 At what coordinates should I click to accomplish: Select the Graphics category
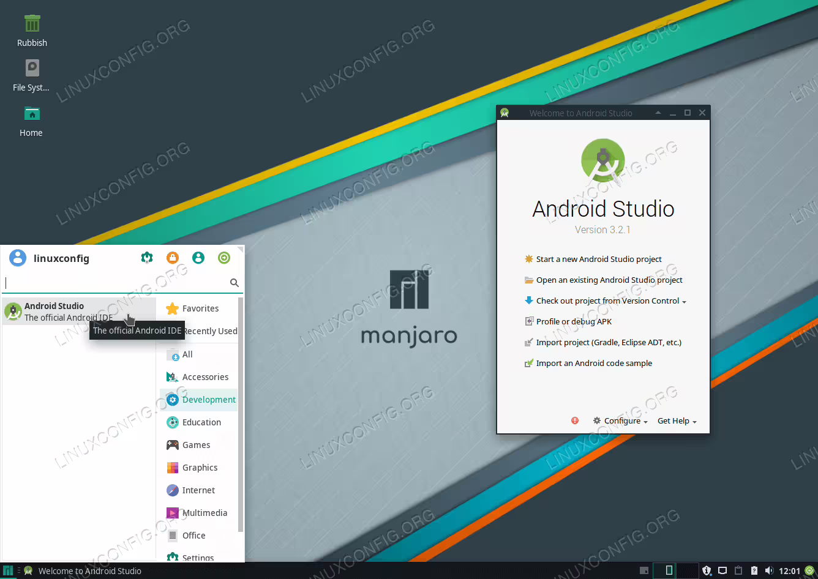click(198, 468)
